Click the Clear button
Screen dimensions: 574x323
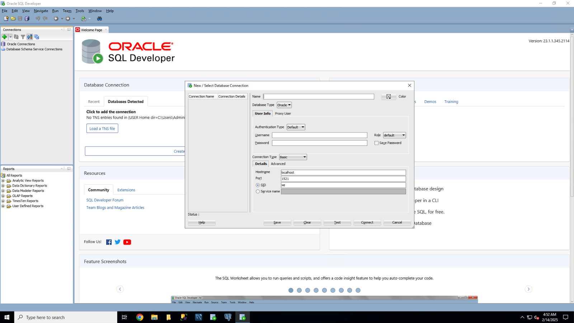coord(307,222)
